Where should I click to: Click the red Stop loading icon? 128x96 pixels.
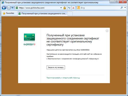tap(73, 8)
